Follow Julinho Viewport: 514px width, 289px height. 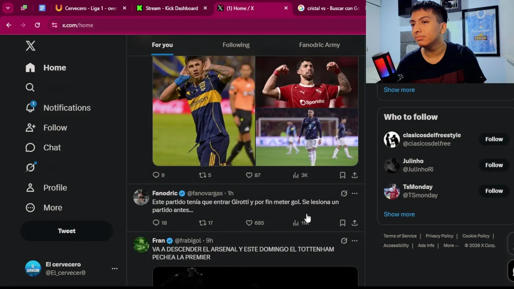pos(494,165)
